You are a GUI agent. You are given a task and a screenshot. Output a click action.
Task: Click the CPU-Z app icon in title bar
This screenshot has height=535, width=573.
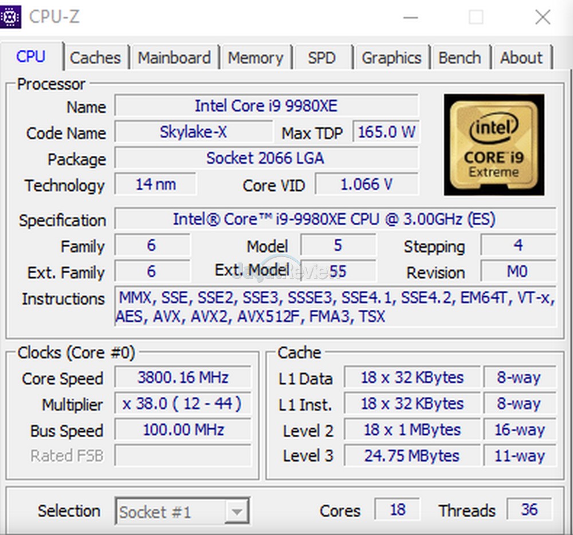pos(10,17)
